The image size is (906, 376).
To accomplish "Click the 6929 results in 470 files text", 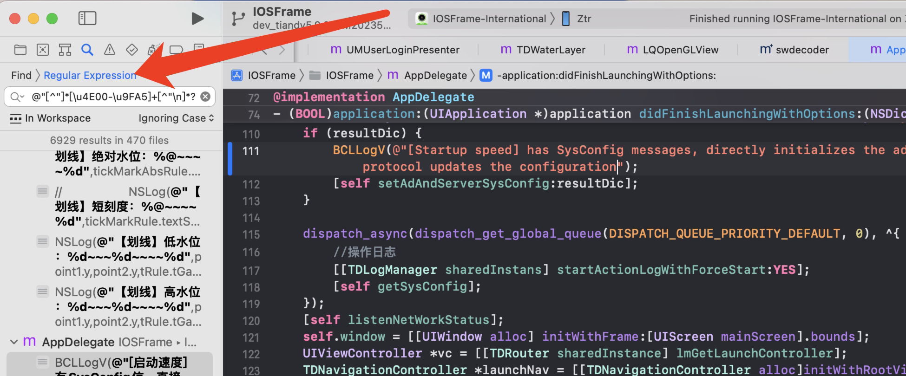I will pos(109,140).
